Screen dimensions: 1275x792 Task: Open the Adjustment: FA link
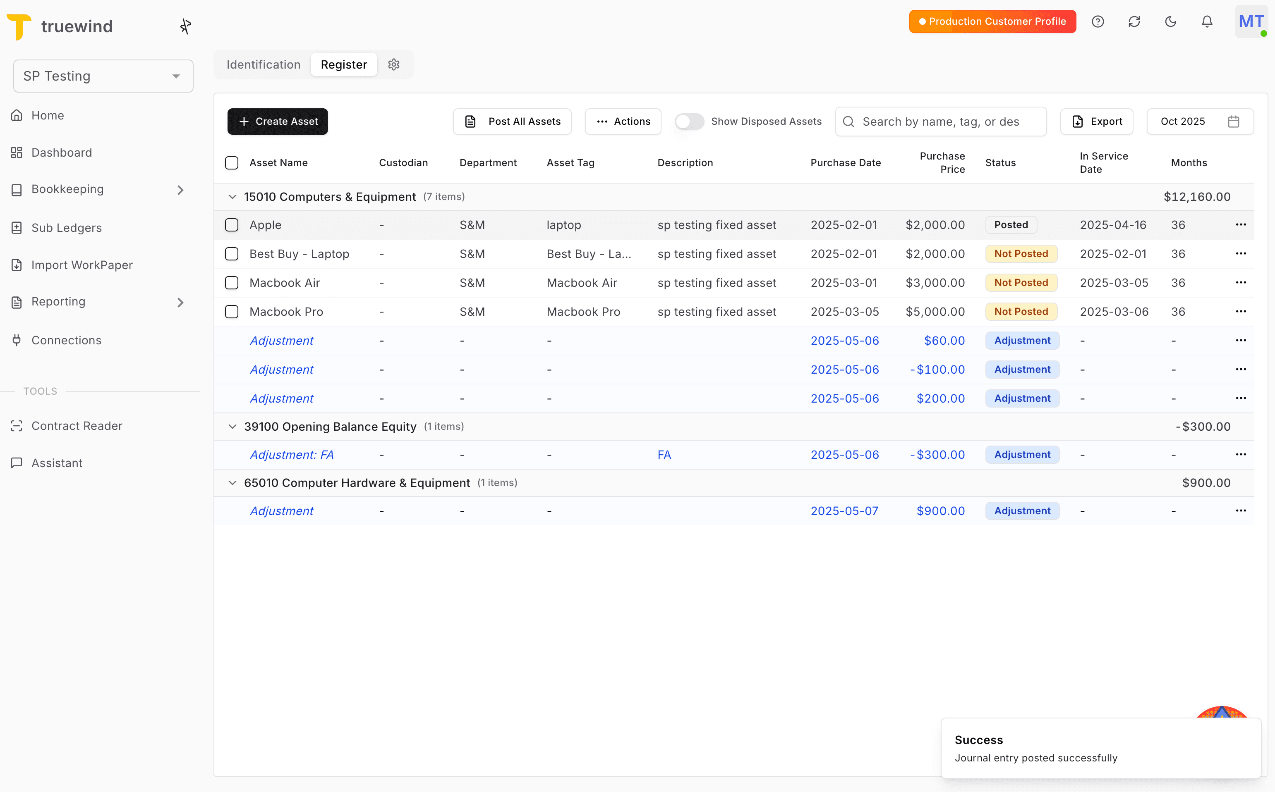[292, 454]
